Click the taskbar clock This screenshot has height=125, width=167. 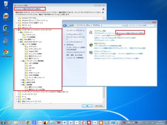coord(160,123)
